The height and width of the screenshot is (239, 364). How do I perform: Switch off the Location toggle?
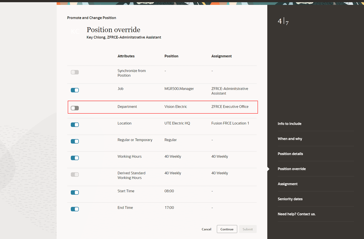pos(75,125)
